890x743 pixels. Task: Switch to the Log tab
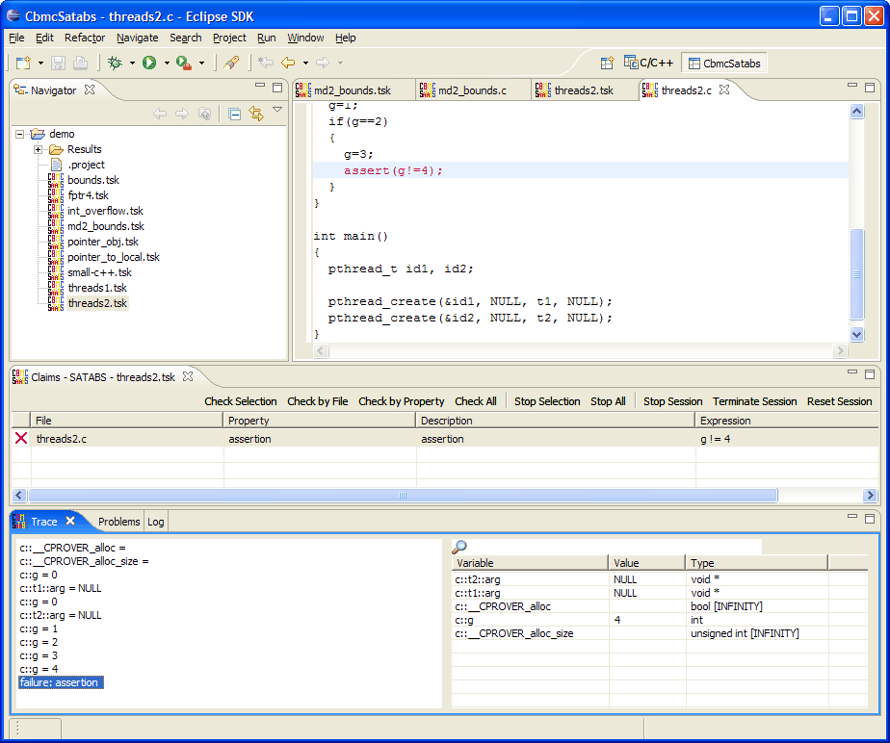(155, 522)
